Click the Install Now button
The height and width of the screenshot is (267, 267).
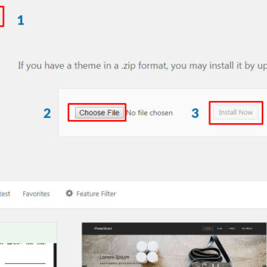[x=236, y=113]
